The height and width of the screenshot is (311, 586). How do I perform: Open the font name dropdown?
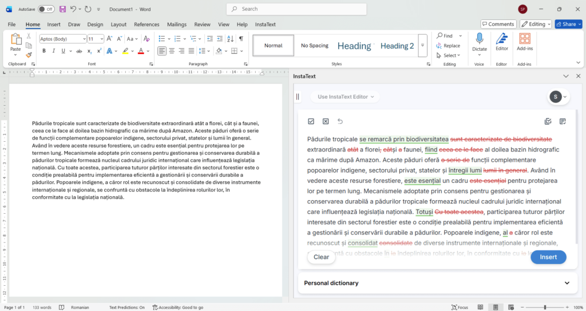coord(82,39)
